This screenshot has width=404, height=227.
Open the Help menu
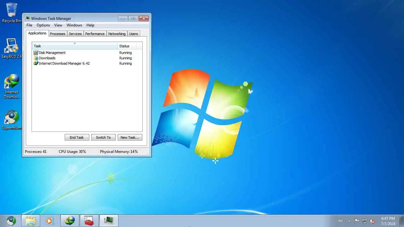(x=90, y=25)
